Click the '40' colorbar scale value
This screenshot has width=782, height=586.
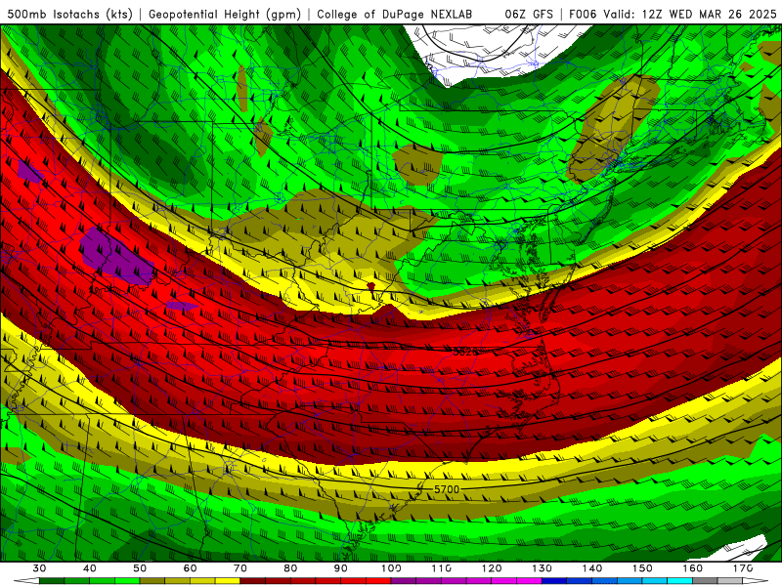[x=89, y=568]
